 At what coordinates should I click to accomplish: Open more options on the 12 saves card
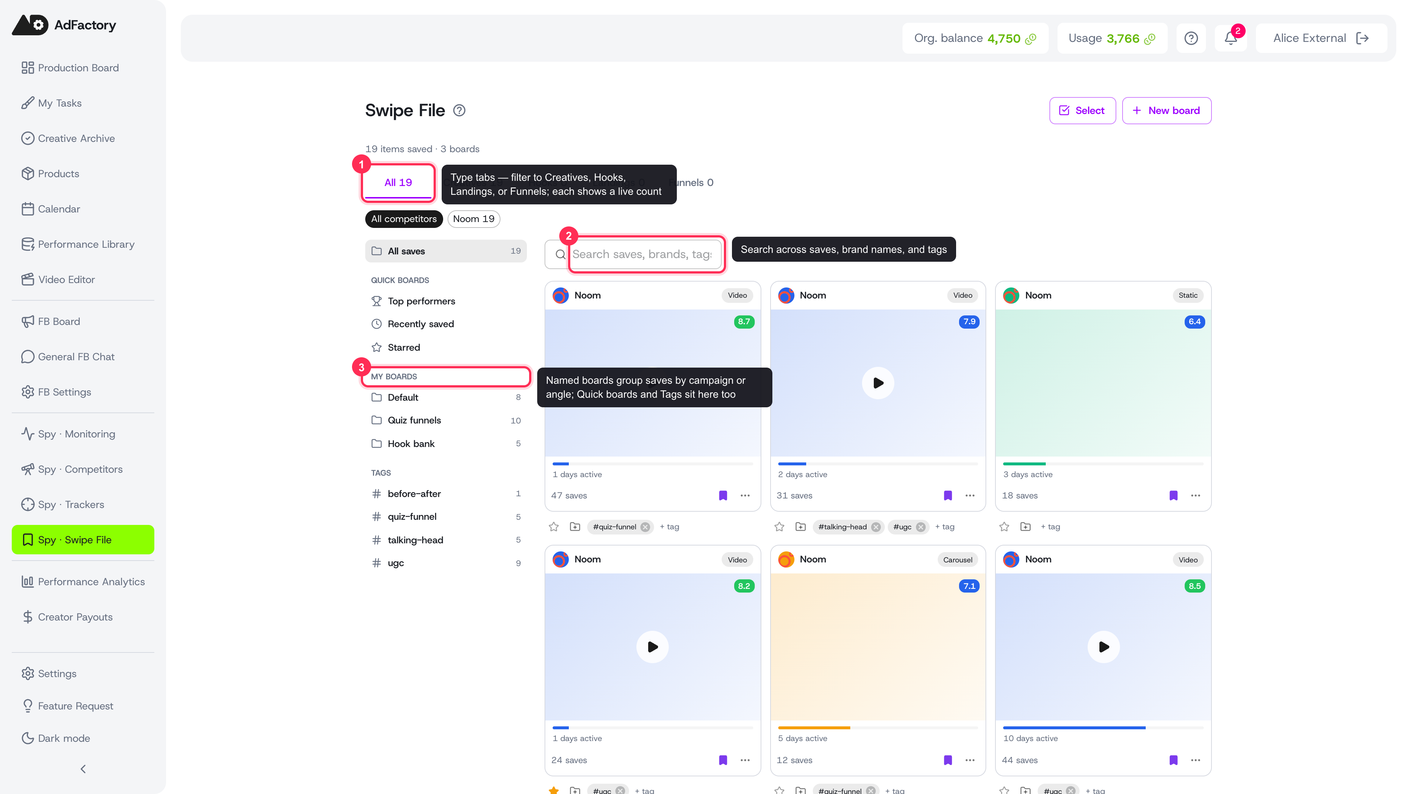pos(970,760)
